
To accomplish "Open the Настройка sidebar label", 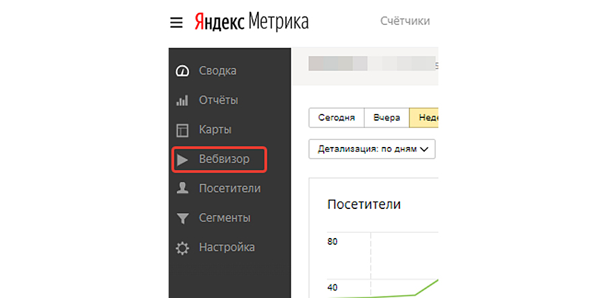I will [227, 248].
